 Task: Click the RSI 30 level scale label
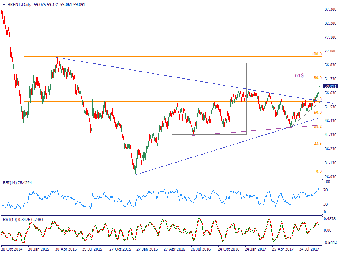point(326,204)
